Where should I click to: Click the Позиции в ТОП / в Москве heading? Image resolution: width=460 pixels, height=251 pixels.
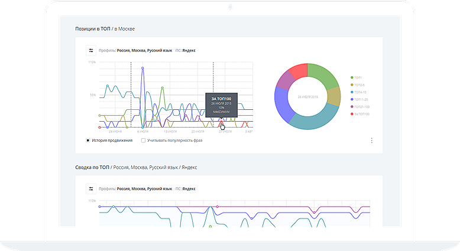click(105, 29)
